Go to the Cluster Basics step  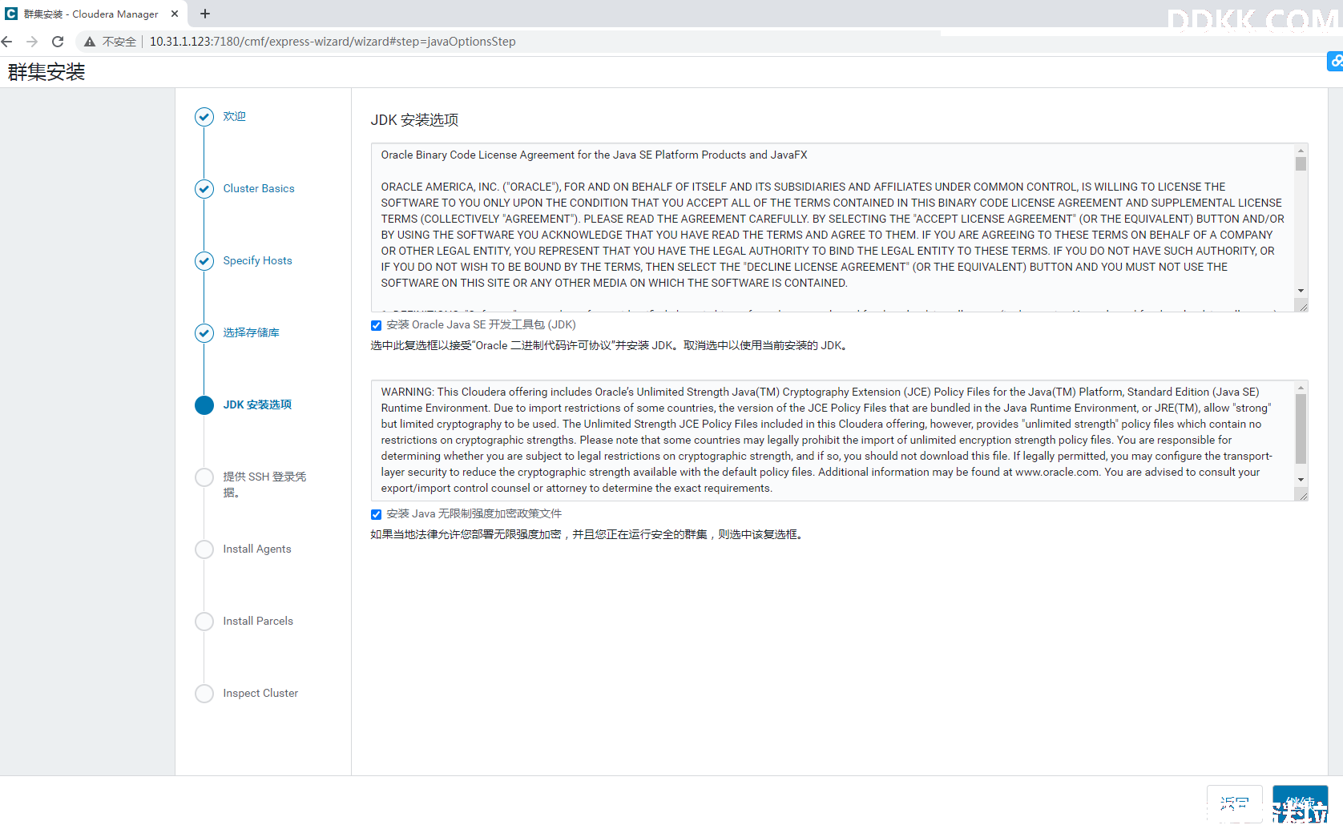[x=259, y=189]
